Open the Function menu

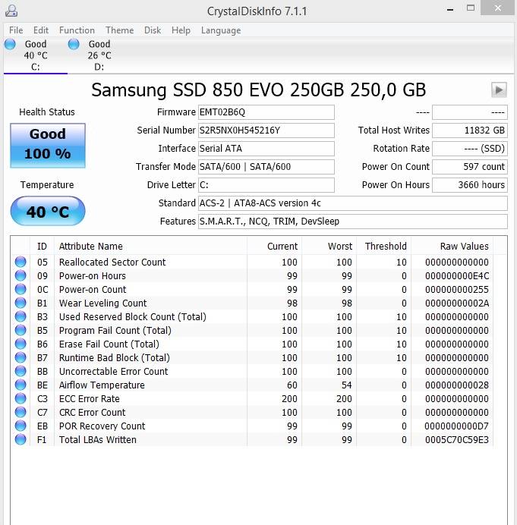tap(77, 30)
